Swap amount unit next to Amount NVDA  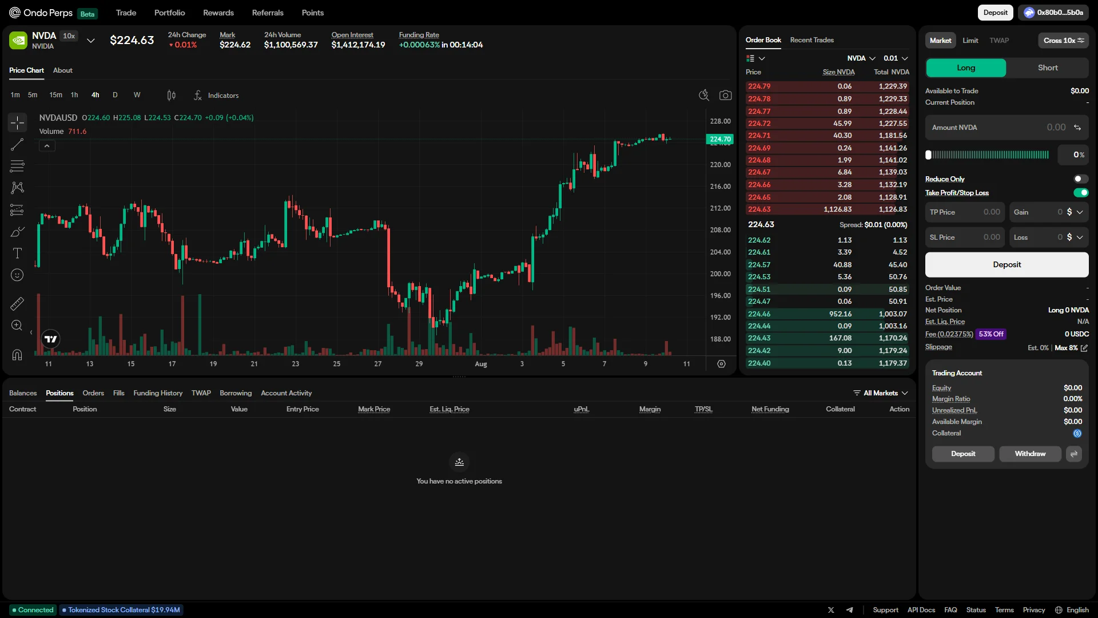point(1077,128)
